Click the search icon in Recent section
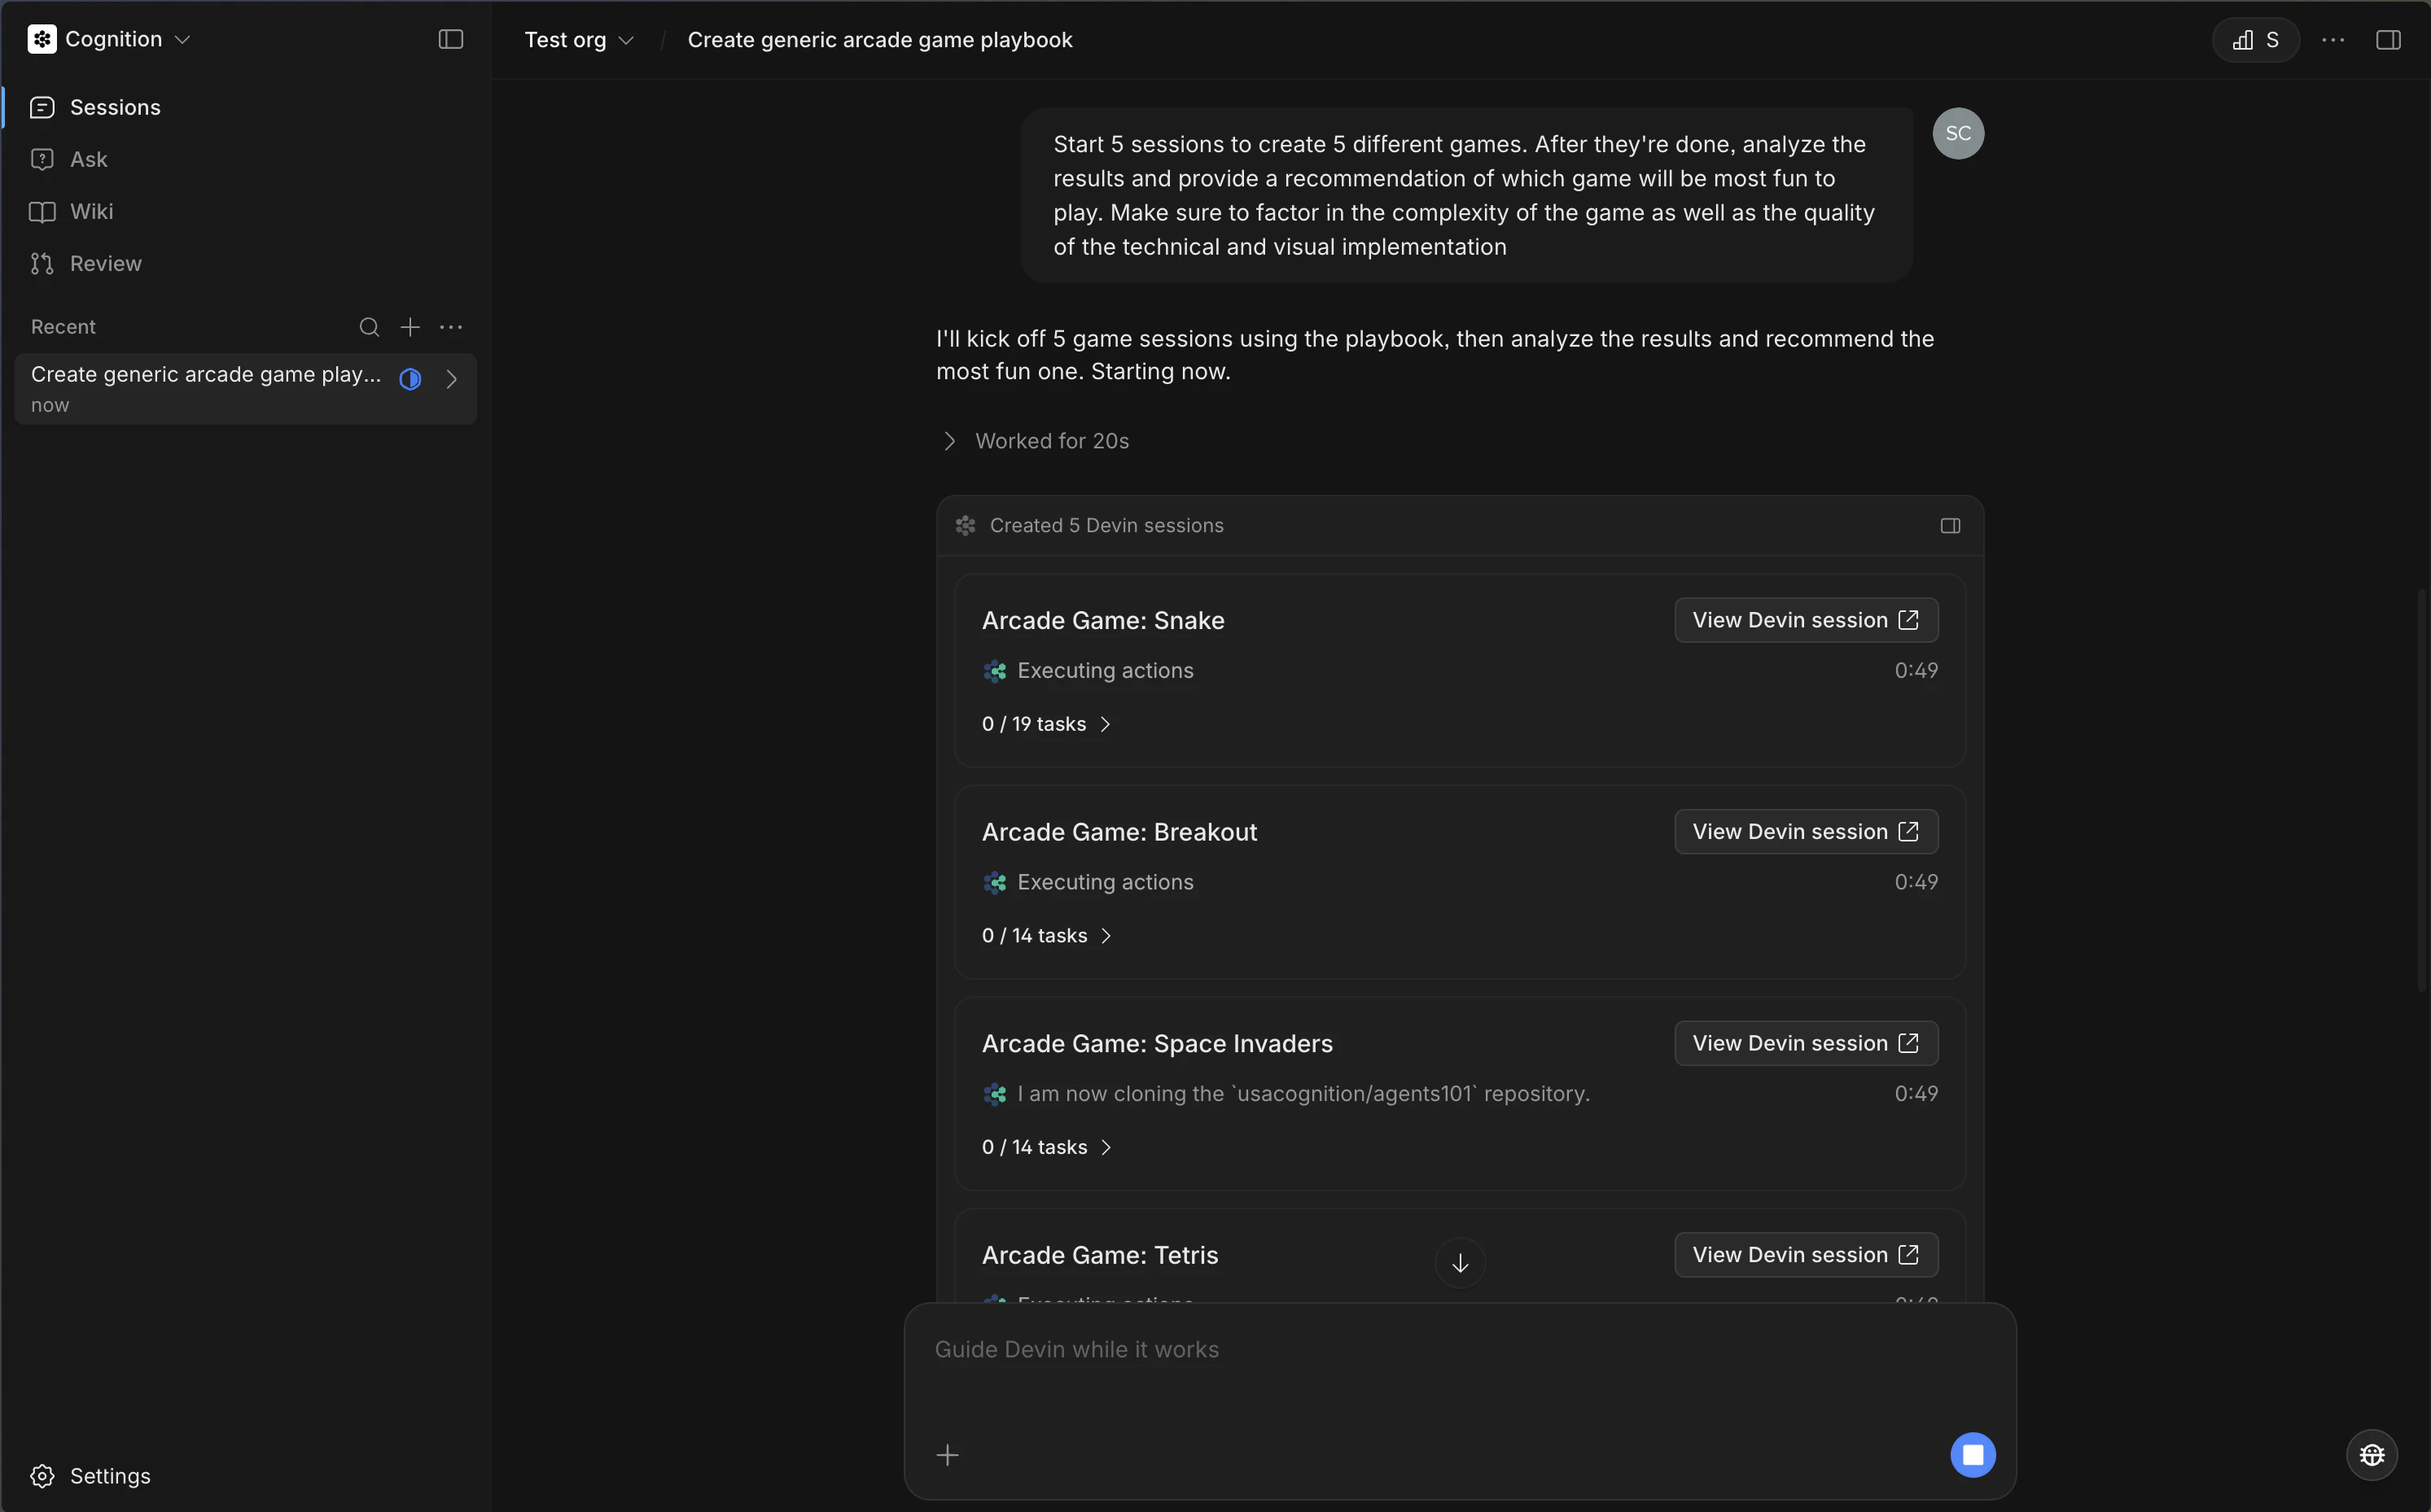This screenshot has width=2431, height=1512. (x=369, y=327)
